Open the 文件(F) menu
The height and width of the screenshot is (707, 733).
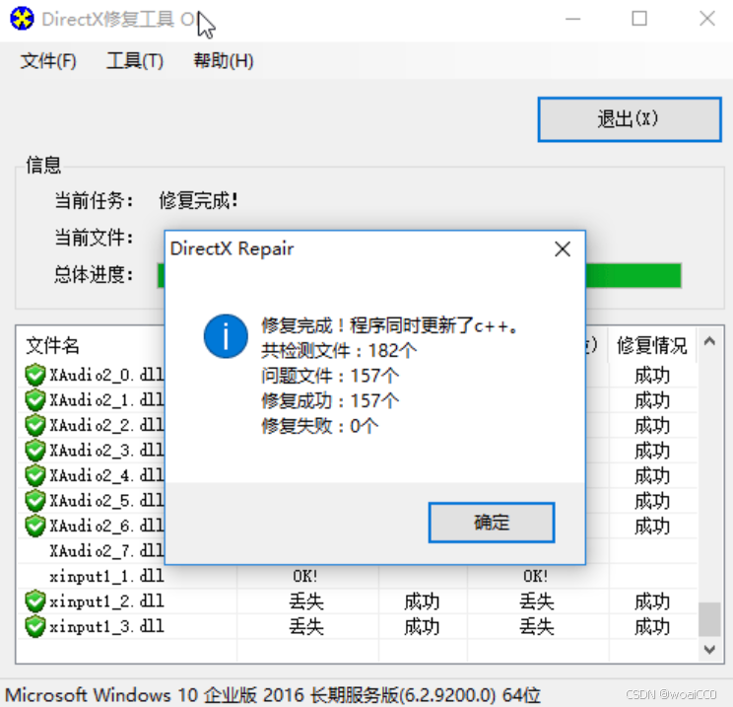tap(48, 61)
